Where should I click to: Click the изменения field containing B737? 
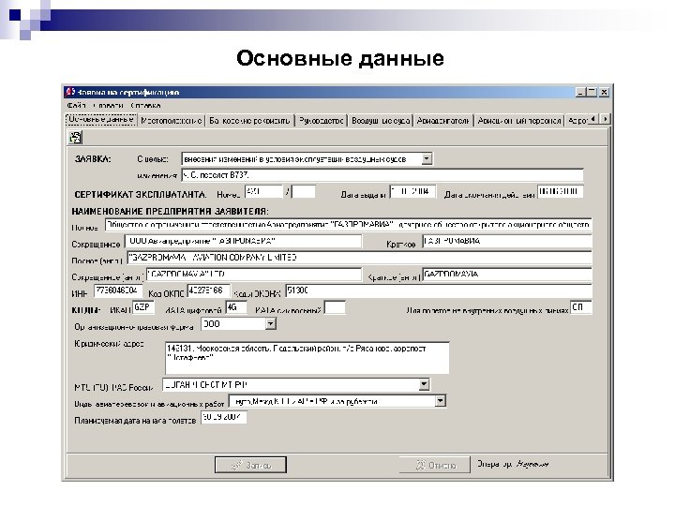382,175
